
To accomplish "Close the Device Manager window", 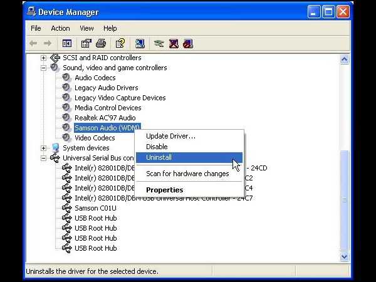I will click(x=343, y=11).
